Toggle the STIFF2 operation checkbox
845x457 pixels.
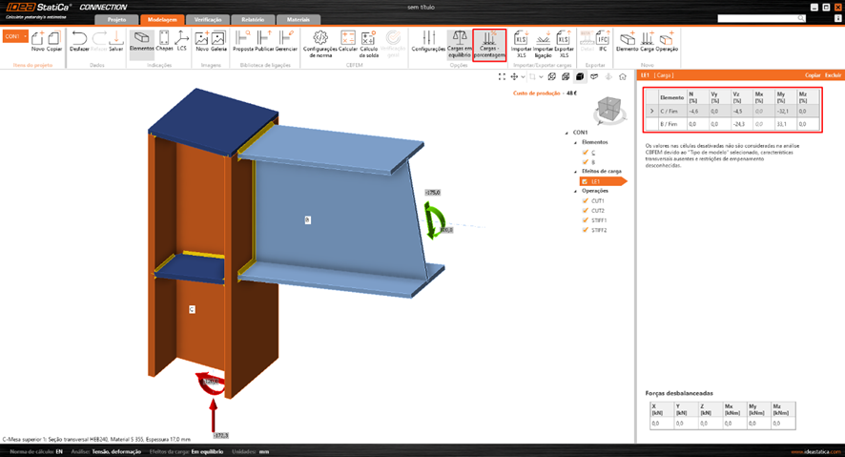click(x=586, y=230)
